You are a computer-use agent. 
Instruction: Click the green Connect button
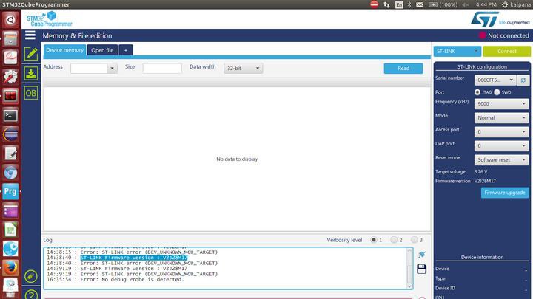pos(506,51)
